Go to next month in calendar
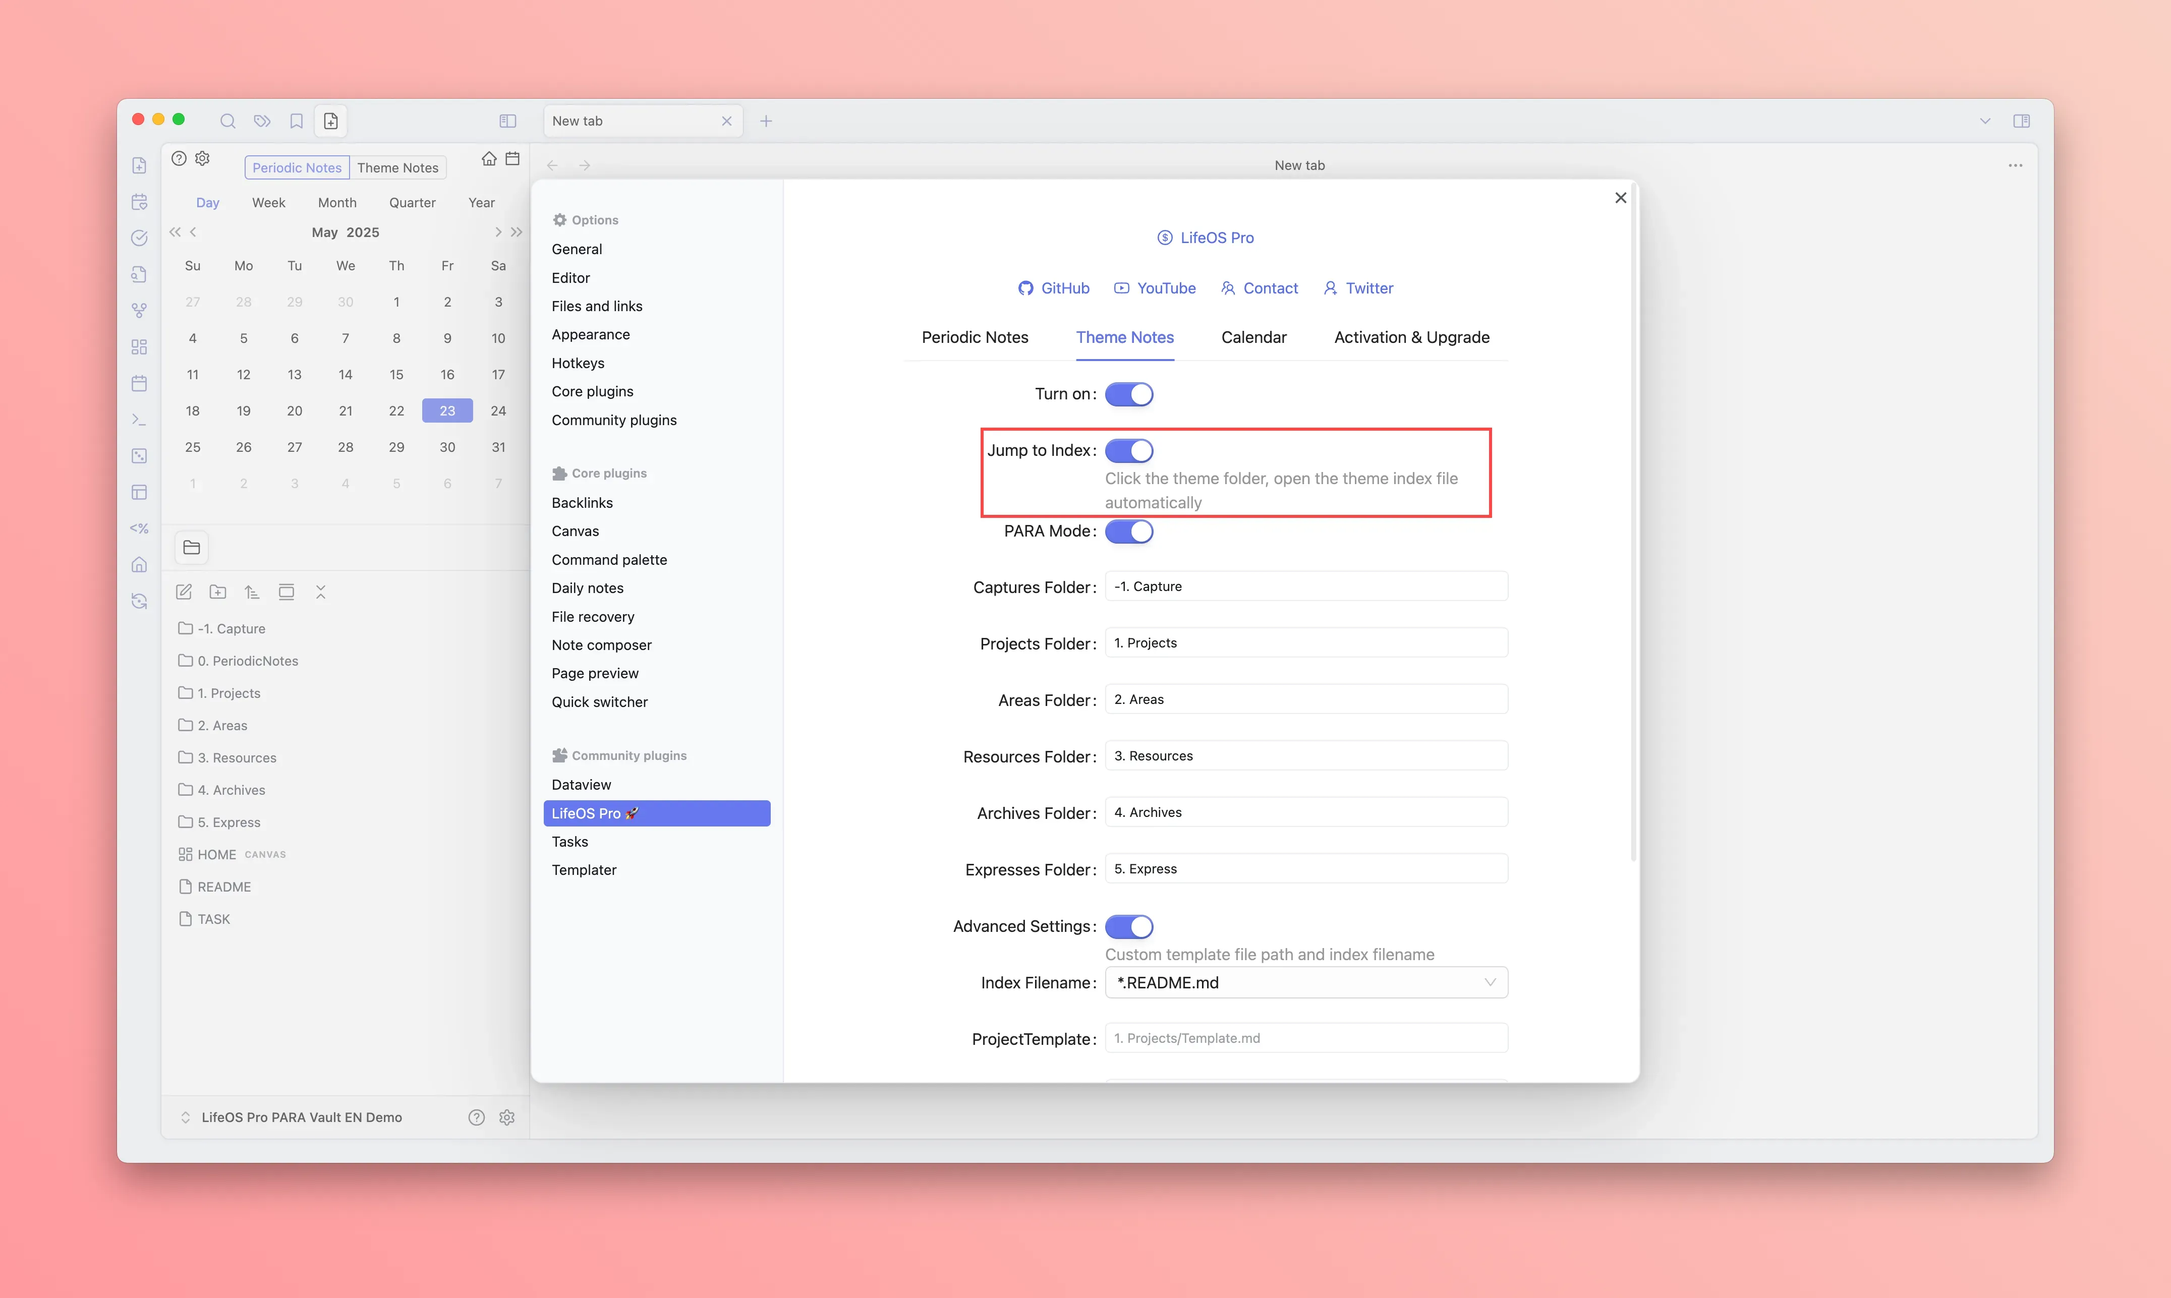Viewport: 2171px width, 1298px height. coord(498,232)
